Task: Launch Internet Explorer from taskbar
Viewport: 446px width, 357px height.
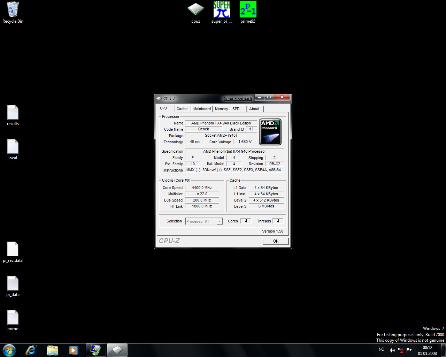Action: (31, 350)
